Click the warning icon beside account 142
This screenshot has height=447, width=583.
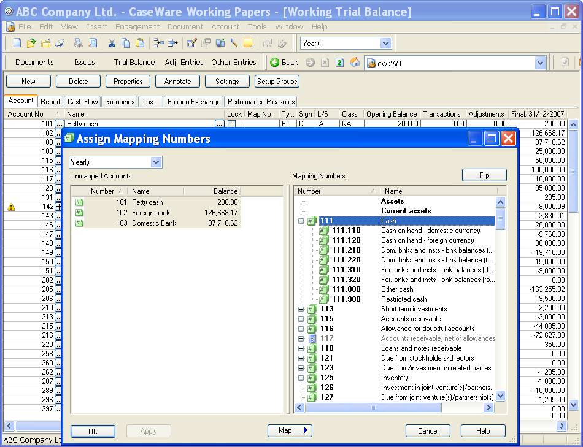12,207
